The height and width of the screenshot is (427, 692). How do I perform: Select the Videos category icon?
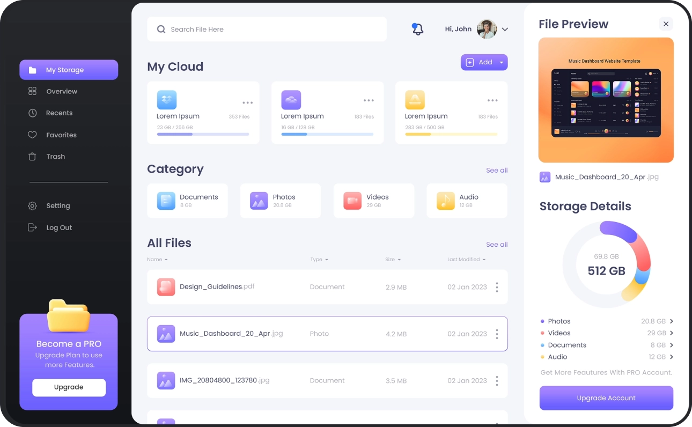click(352, 201)
